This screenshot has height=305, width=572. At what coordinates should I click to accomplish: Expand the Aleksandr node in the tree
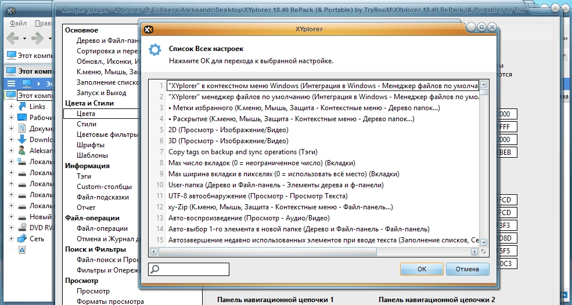point(11,151)
